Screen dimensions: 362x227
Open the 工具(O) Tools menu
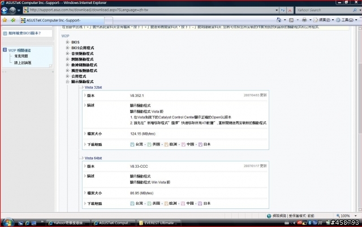(346, 20)
